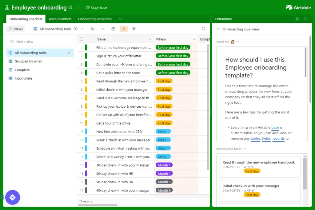Click the search magnifier icon
This screenshot has height=210, width=315.
tap(204, 29)
